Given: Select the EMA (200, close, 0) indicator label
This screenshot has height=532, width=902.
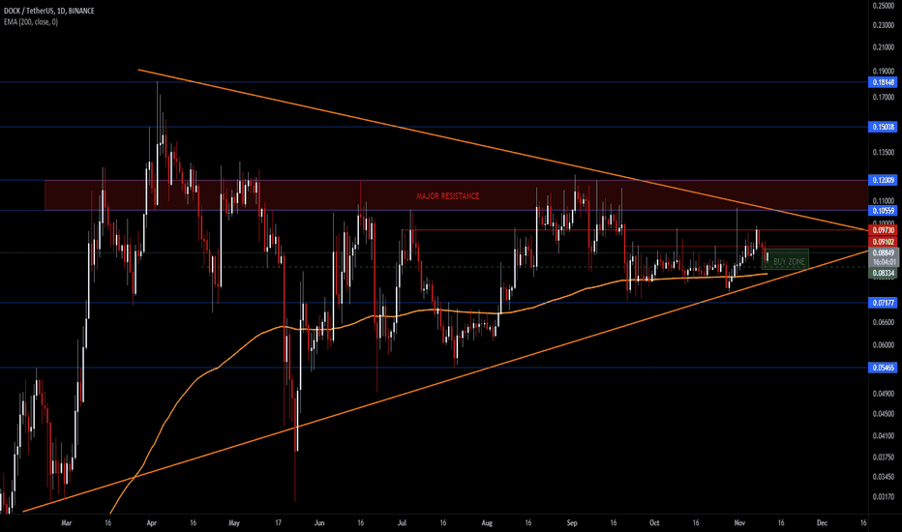Looking at the screenshot, I should click(31, 22).
